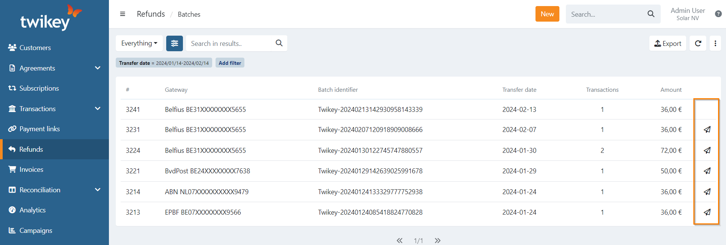Click the orange New button
The width and height of the screenshot is (726, 245).
pos(547,14)
